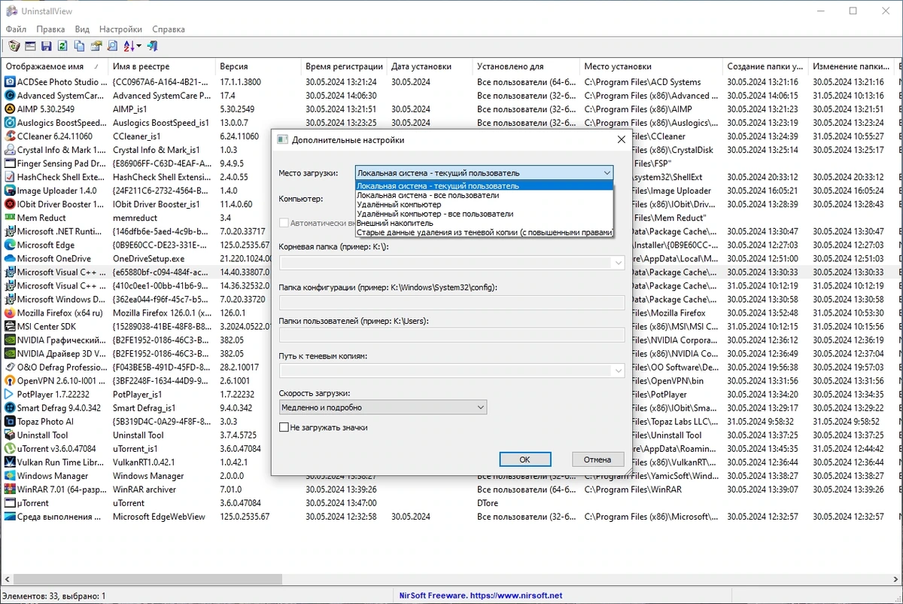The image size is (903, 604).
Task: Confirm the dialog with OK
Action: pos(524,459)
